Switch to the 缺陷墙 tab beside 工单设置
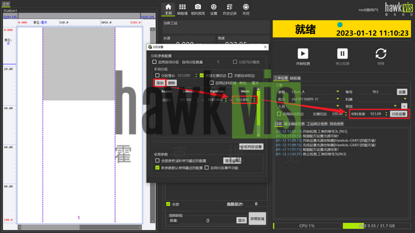This screenshot has height=233, width=415. click(x=295, y=78)
